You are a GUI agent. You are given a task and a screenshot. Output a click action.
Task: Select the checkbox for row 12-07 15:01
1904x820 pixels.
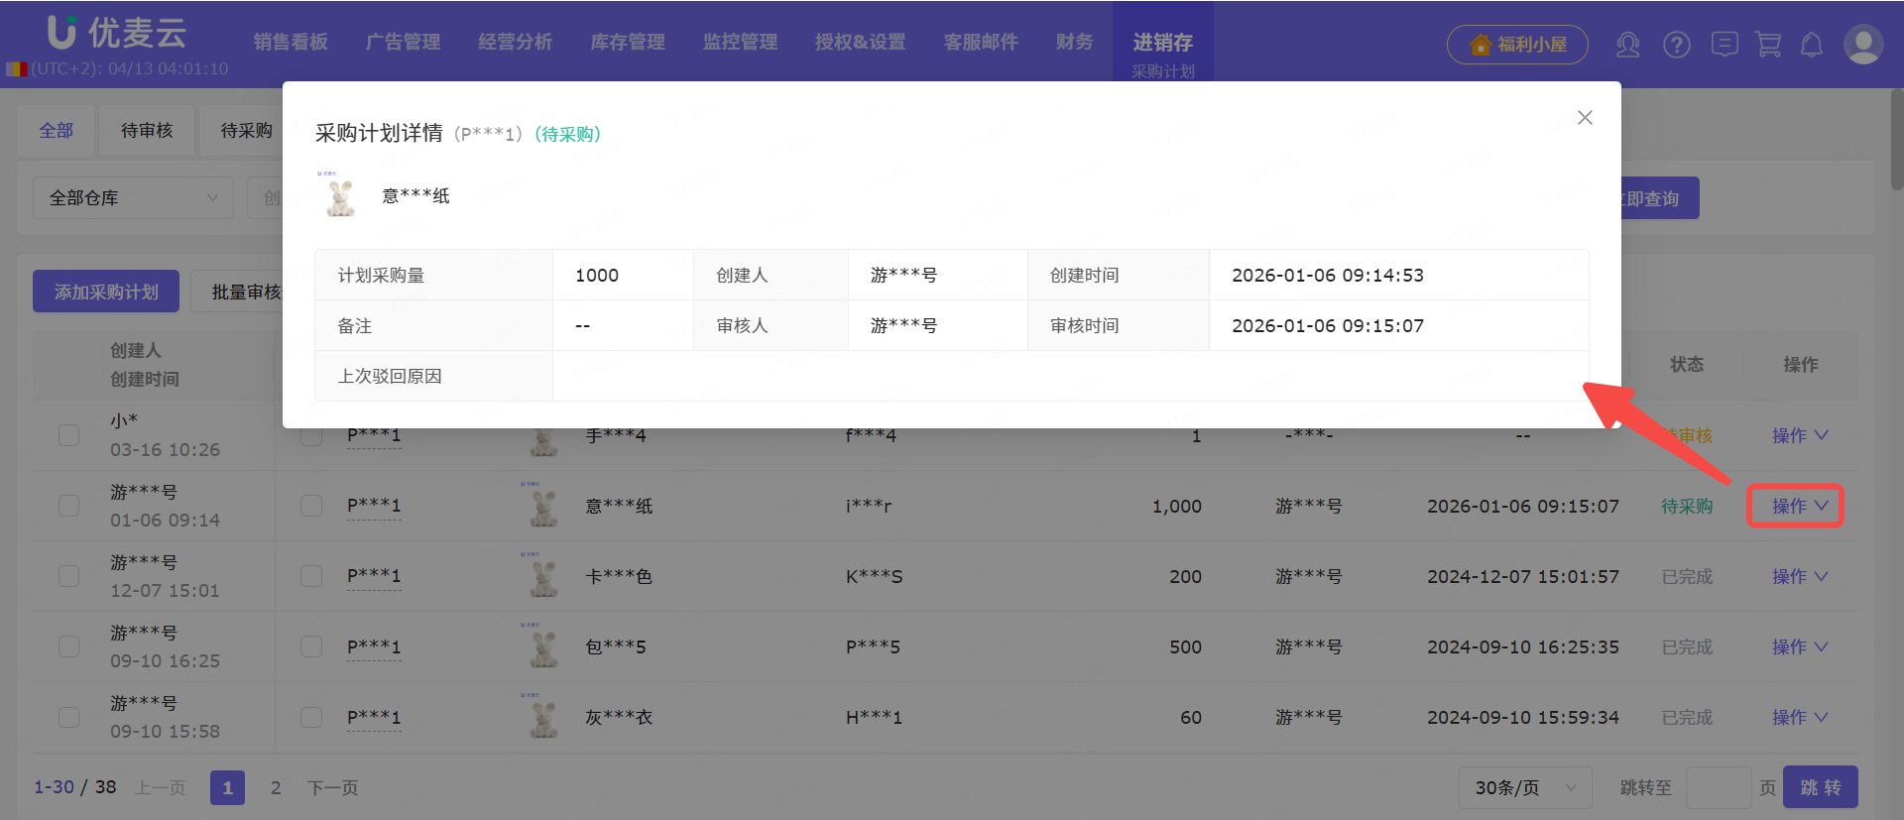[68, 576]
